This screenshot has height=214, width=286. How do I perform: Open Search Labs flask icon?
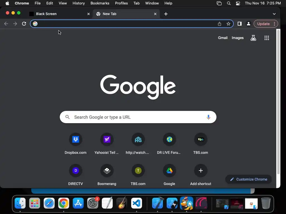click(x=253, y=38)
